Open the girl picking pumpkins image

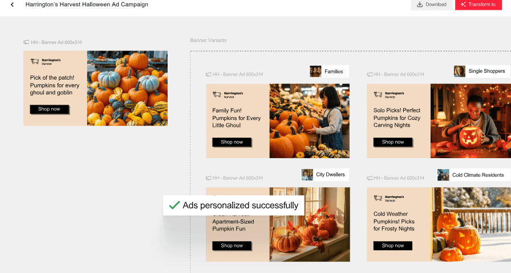309,121
